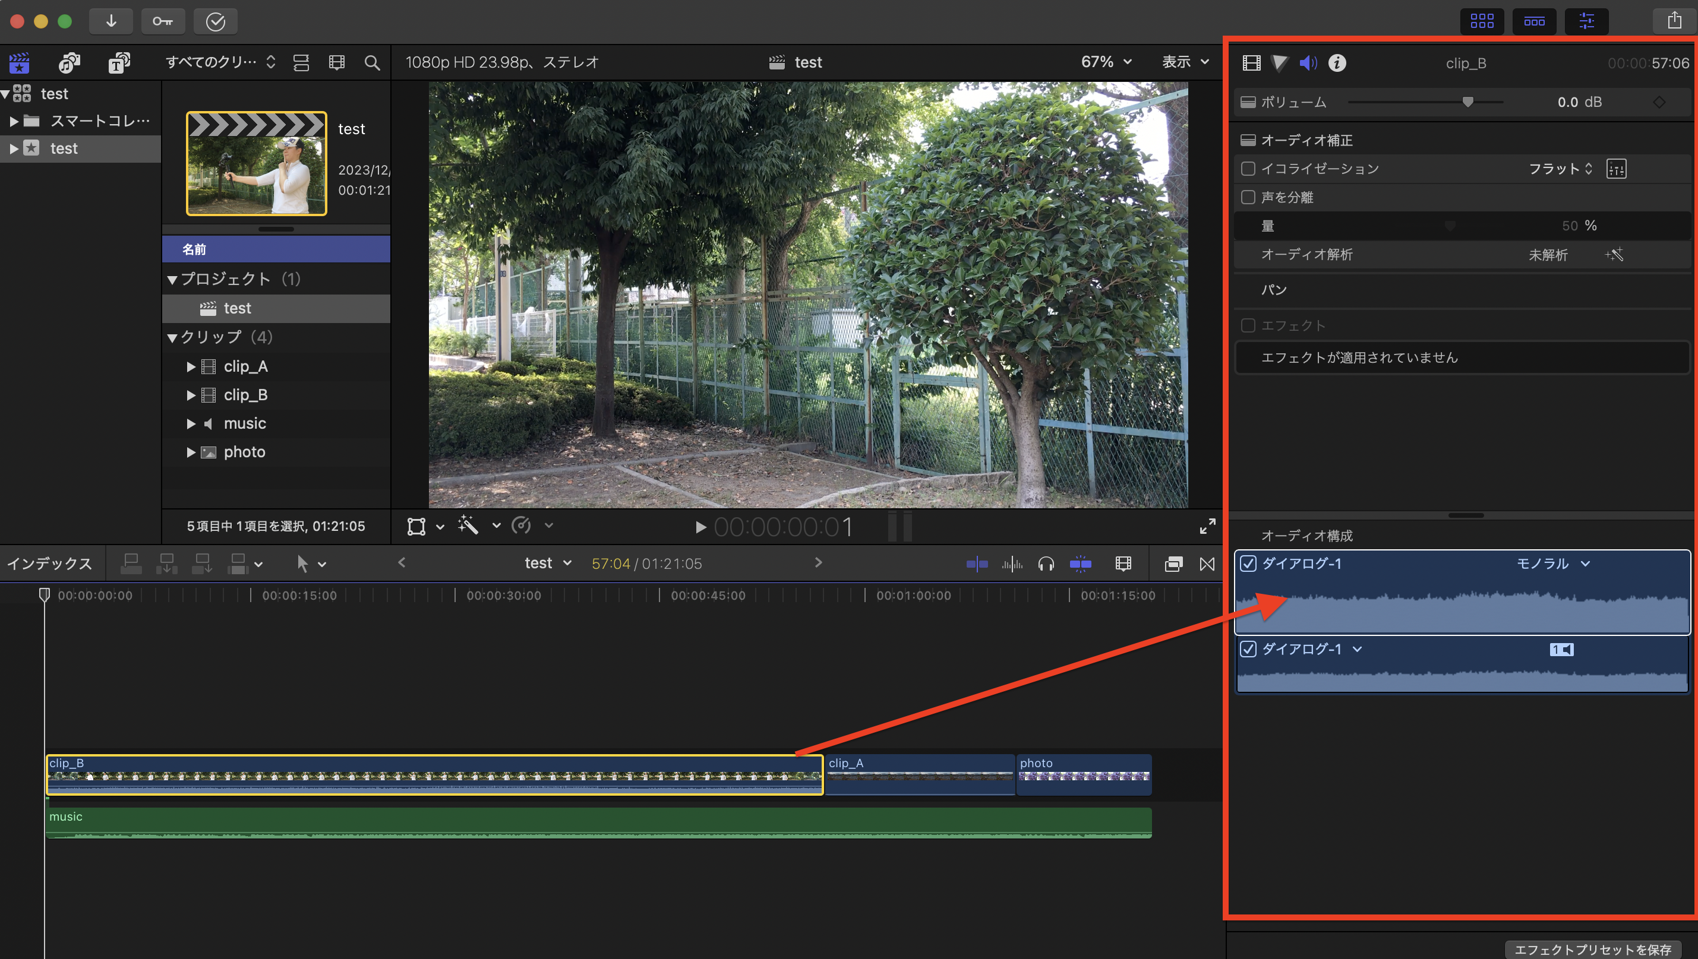Enable the イコライゼーション checkbox
The width and height of the screenshot is (1698, 959).
pos(1248,169)
